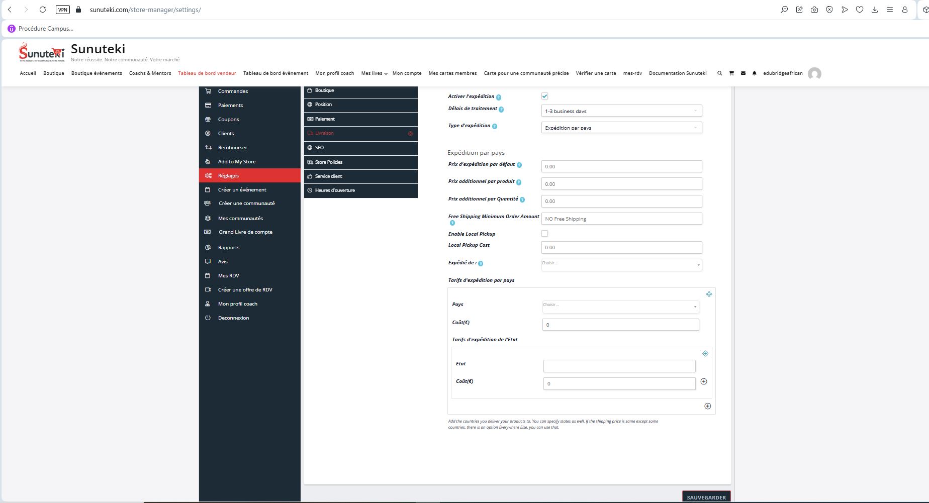The height and width of the screenshot is (503, 929).
Task: Select Commandes in the sidebar menu
Action: point(233,91)
